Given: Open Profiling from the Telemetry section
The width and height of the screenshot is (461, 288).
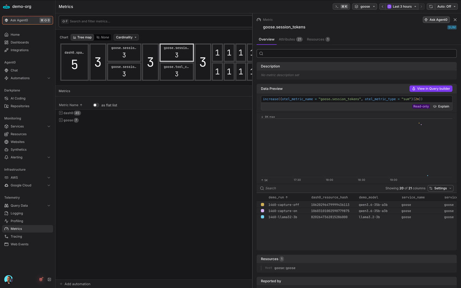Looking at the screenshot, I should point(17,221).
